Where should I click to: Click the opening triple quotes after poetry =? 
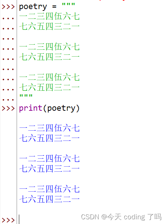[68, 4]
